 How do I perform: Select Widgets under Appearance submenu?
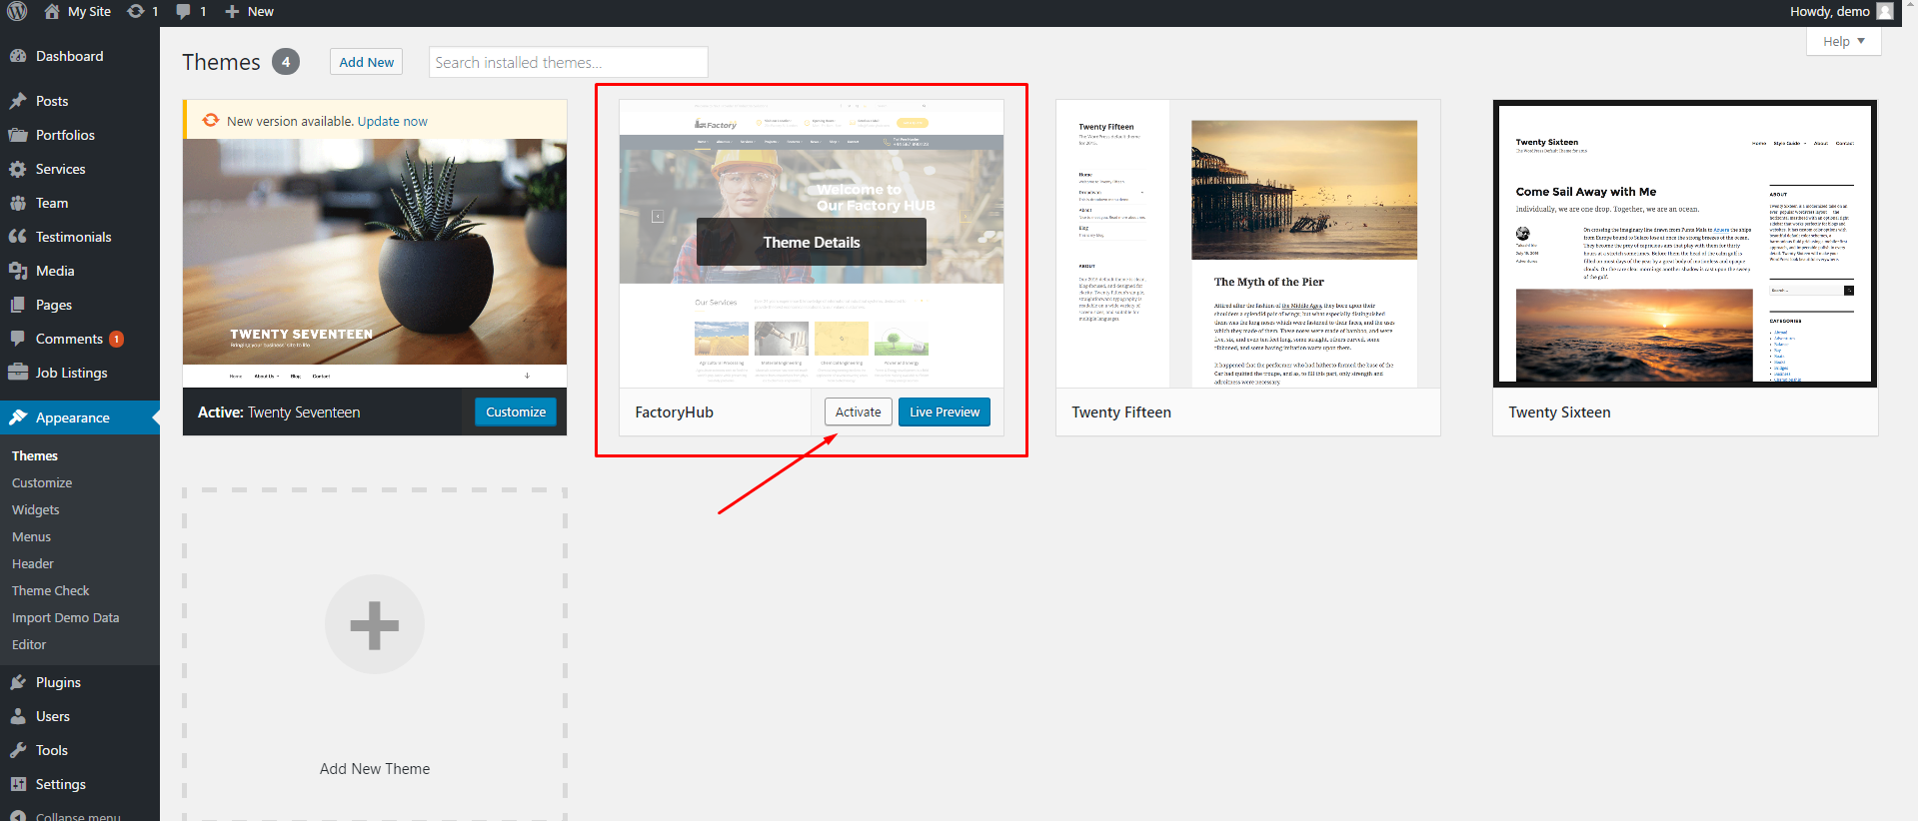[x=36, y=509]
